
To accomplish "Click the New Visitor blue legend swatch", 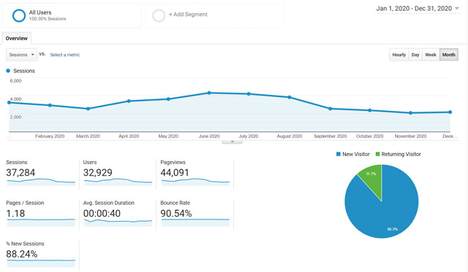I will click(x=338, y=154).
